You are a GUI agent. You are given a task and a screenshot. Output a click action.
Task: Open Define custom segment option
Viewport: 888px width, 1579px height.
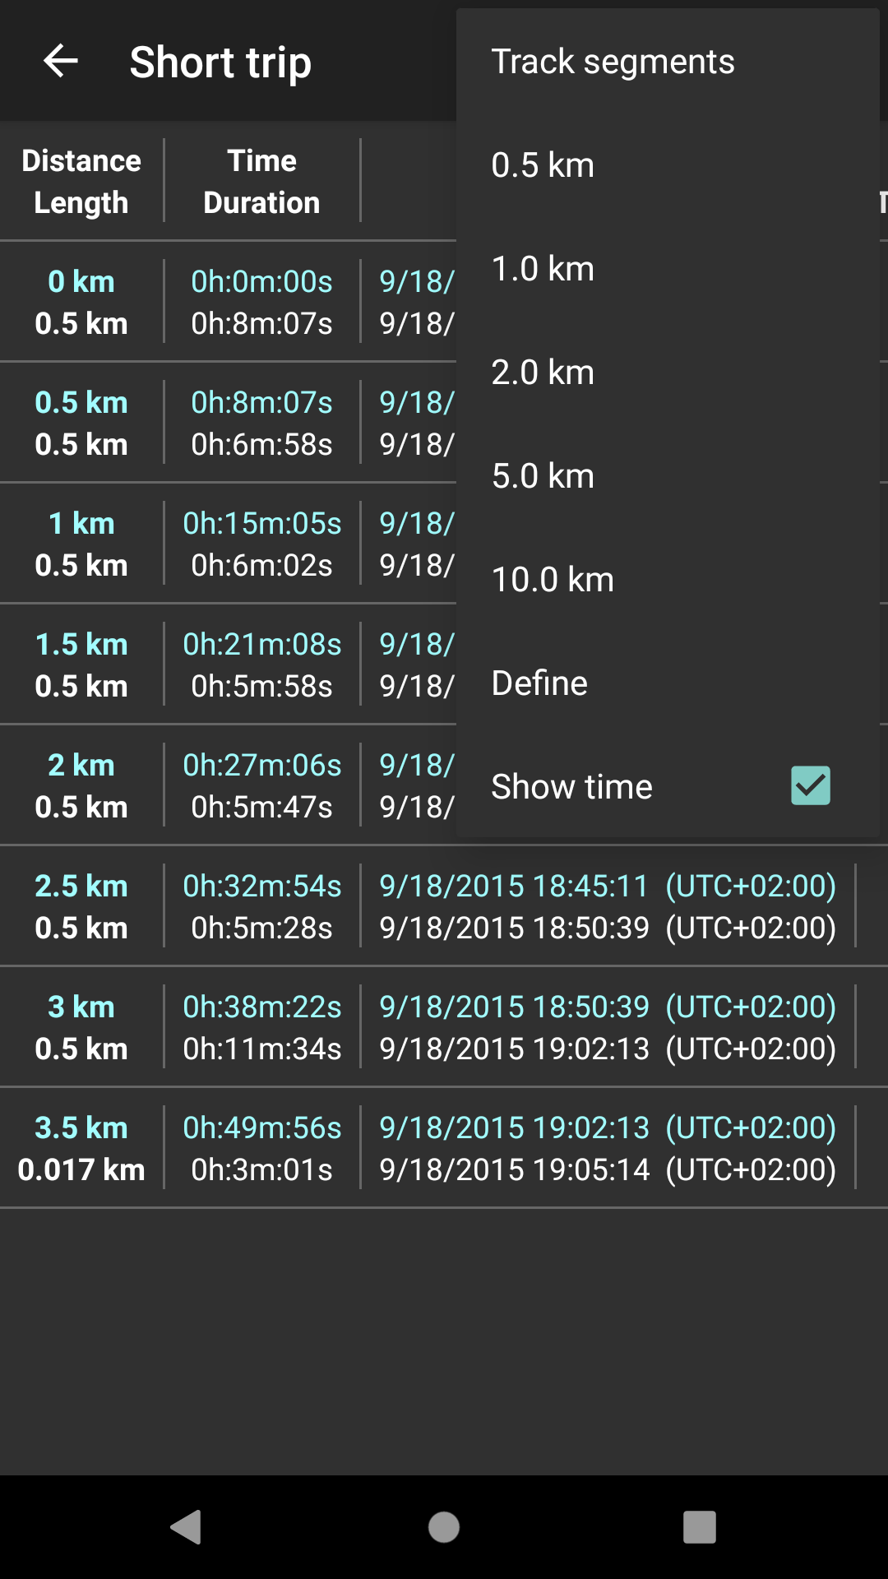(539, 683)
